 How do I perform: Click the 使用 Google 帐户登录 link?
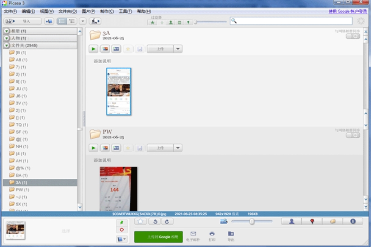pos(348,11)
